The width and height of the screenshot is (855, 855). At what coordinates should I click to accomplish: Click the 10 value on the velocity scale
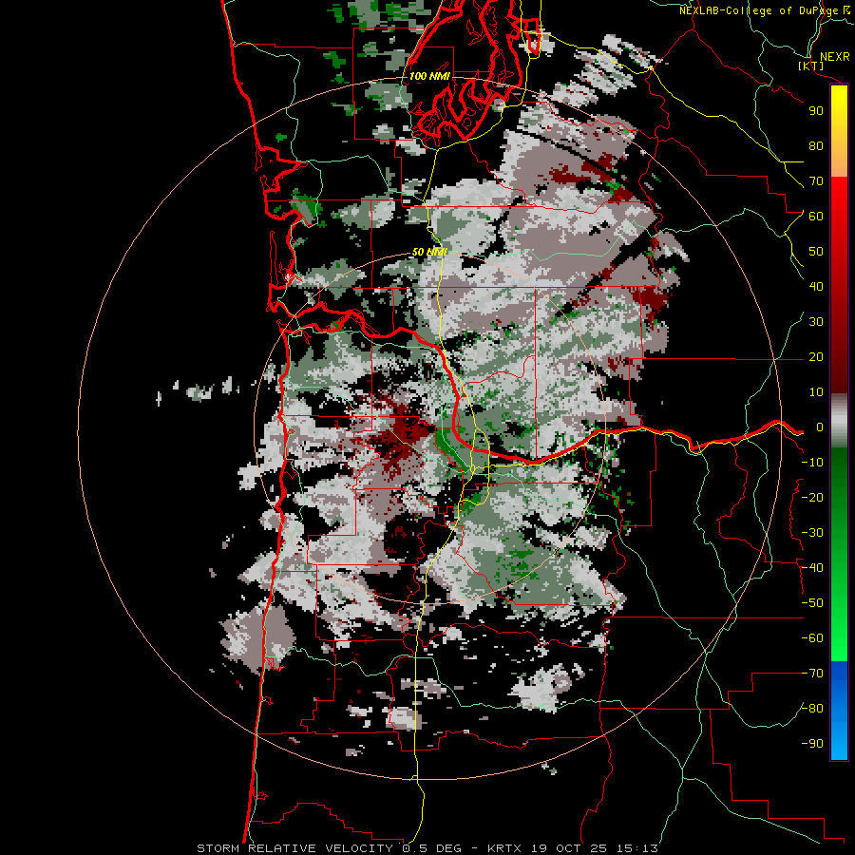click(x=816, y=392)
